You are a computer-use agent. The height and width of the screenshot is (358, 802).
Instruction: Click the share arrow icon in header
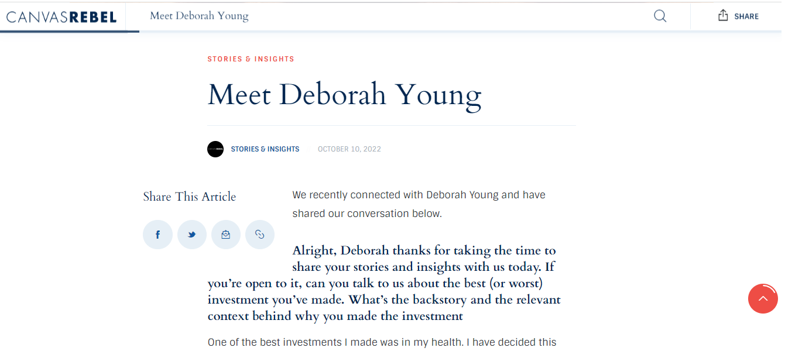(723, 16)
